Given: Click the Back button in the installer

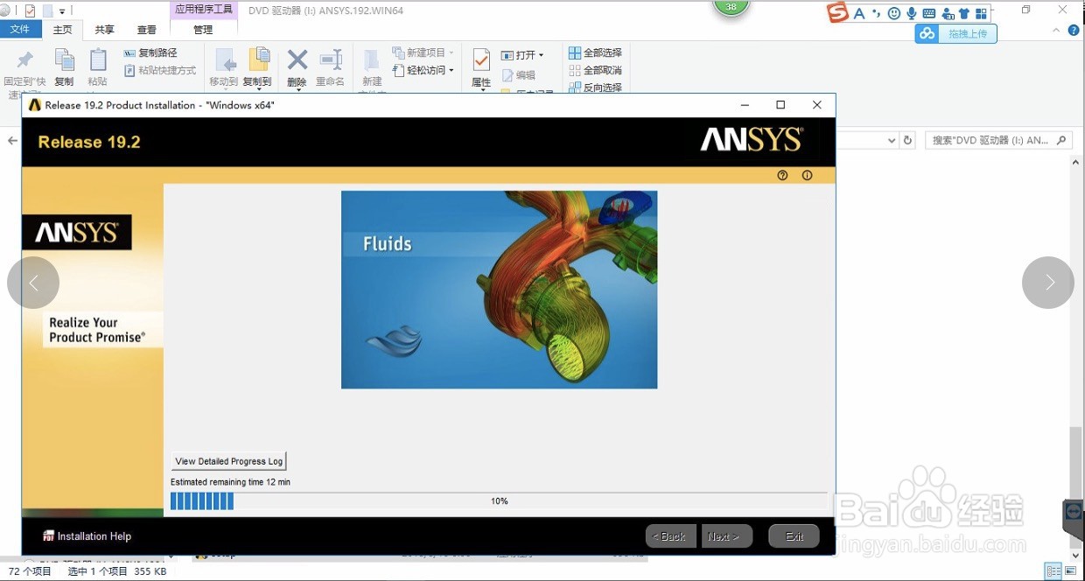Looking at the screenshot, I should pyautogui.click(x=671, y=536).
